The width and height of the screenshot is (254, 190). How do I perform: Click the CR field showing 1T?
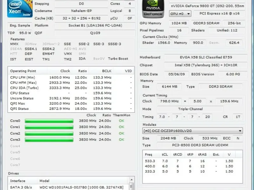[x=237, y=117]
